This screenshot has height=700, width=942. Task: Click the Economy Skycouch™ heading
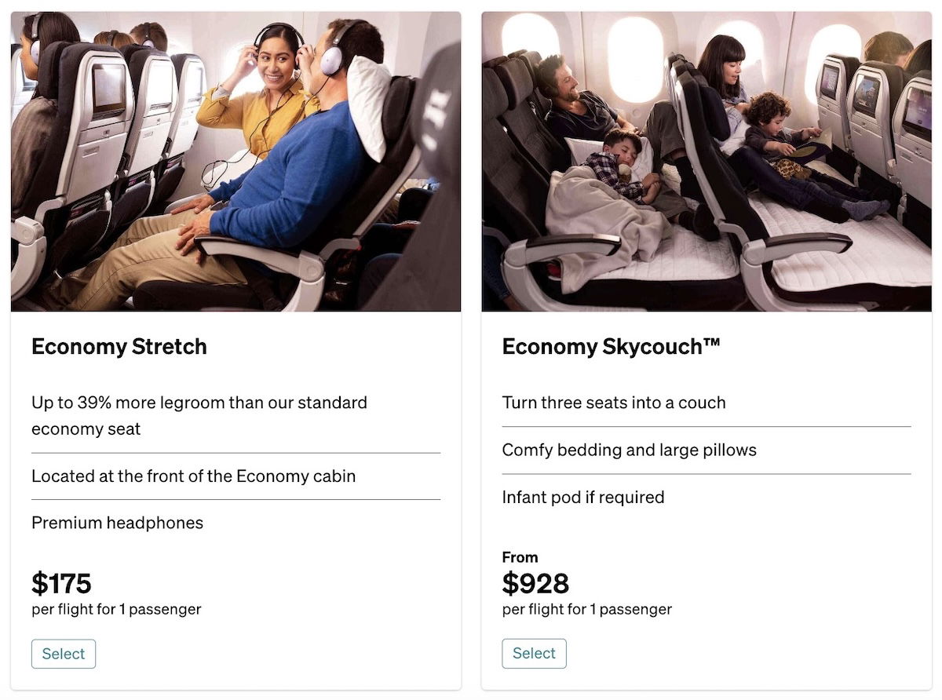611,347
